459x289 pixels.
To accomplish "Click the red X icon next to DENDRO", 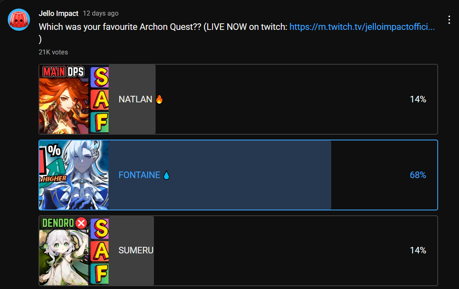I will [x=81, y=223].
